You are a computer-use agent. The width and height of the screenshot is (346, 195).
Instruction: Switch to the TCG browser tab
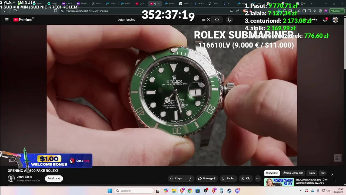(228, 4)
